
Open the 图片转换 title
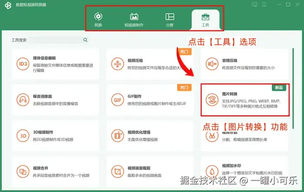click(x=230, y=94)
